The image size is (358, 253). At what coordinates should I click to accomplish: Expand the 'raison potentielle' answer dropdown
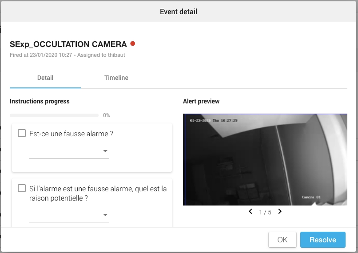click(x=69, y=215)
